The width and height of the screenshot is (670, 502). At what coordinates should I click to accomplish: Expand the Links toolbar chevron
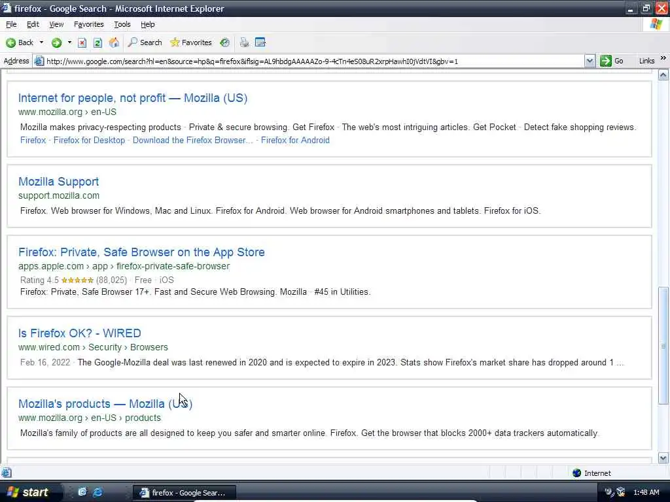[663, 58]
